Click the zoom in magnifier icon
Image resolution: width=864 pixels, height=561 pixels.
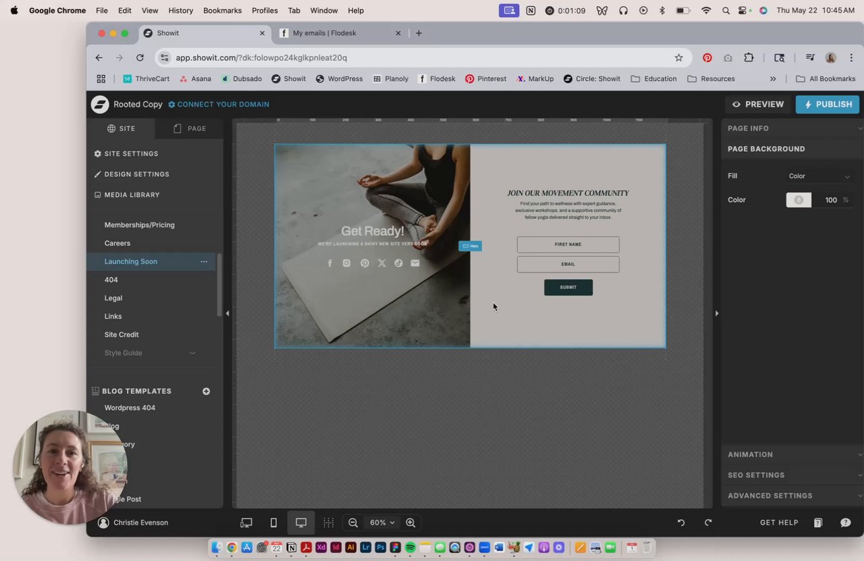pos(410,523)
